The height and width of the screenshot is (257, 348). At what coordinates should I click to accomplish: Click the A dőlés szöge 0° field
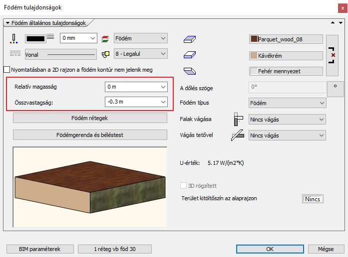click(x=288, y=87)
